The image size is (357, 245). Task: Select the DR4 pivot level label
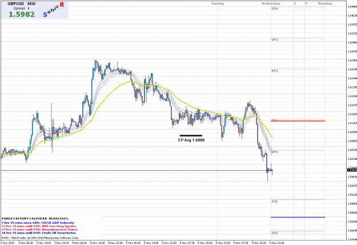275,9
